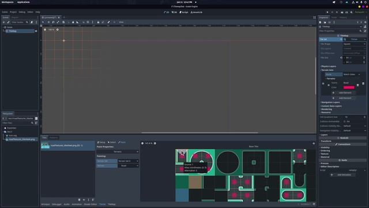Viewport: 369px width, 208px height.
Task: Expand the Physics Layers section
Action: point(329,66)
